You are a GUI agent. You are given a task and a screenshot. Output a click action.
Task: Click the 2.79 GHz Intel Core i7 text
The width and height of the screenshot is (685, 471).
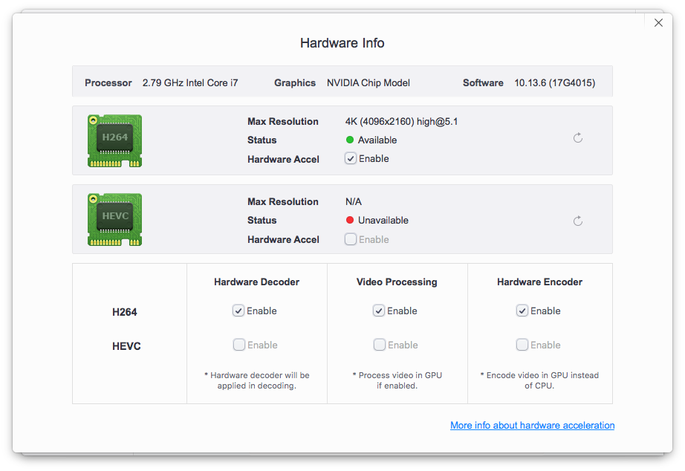pos(190,82)
